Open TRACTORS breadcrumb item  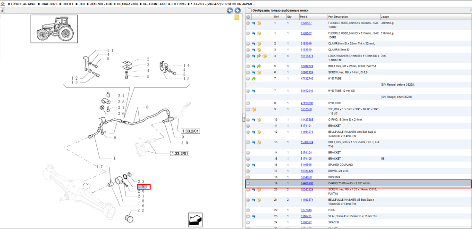coord(49,4)
